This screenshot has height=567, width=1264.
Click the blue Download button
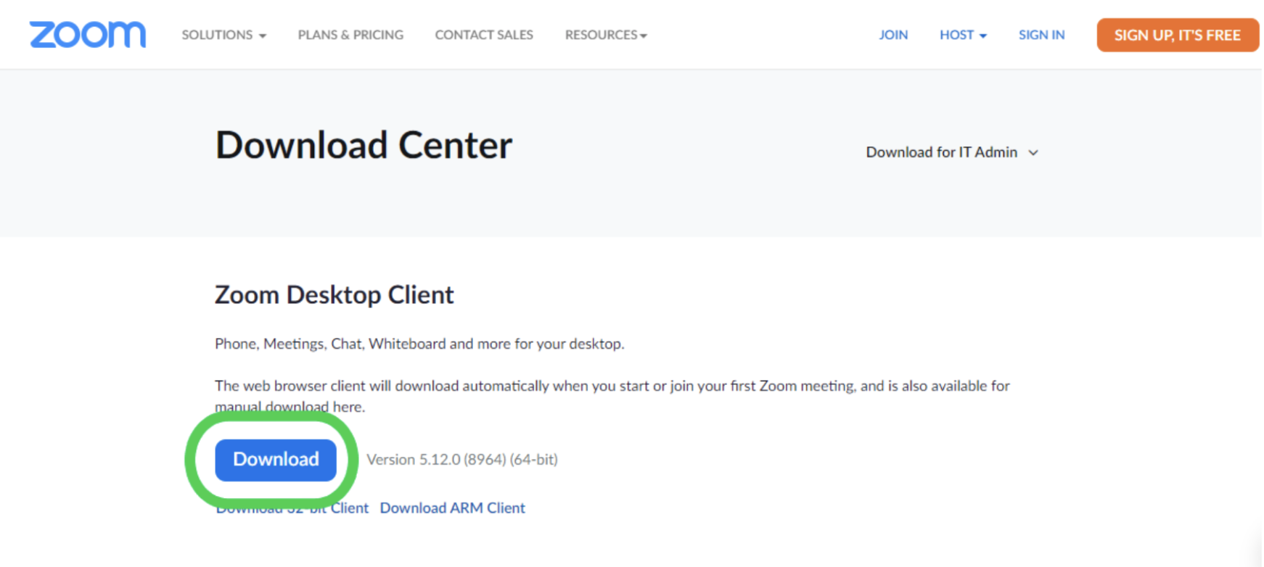point(276,460)
